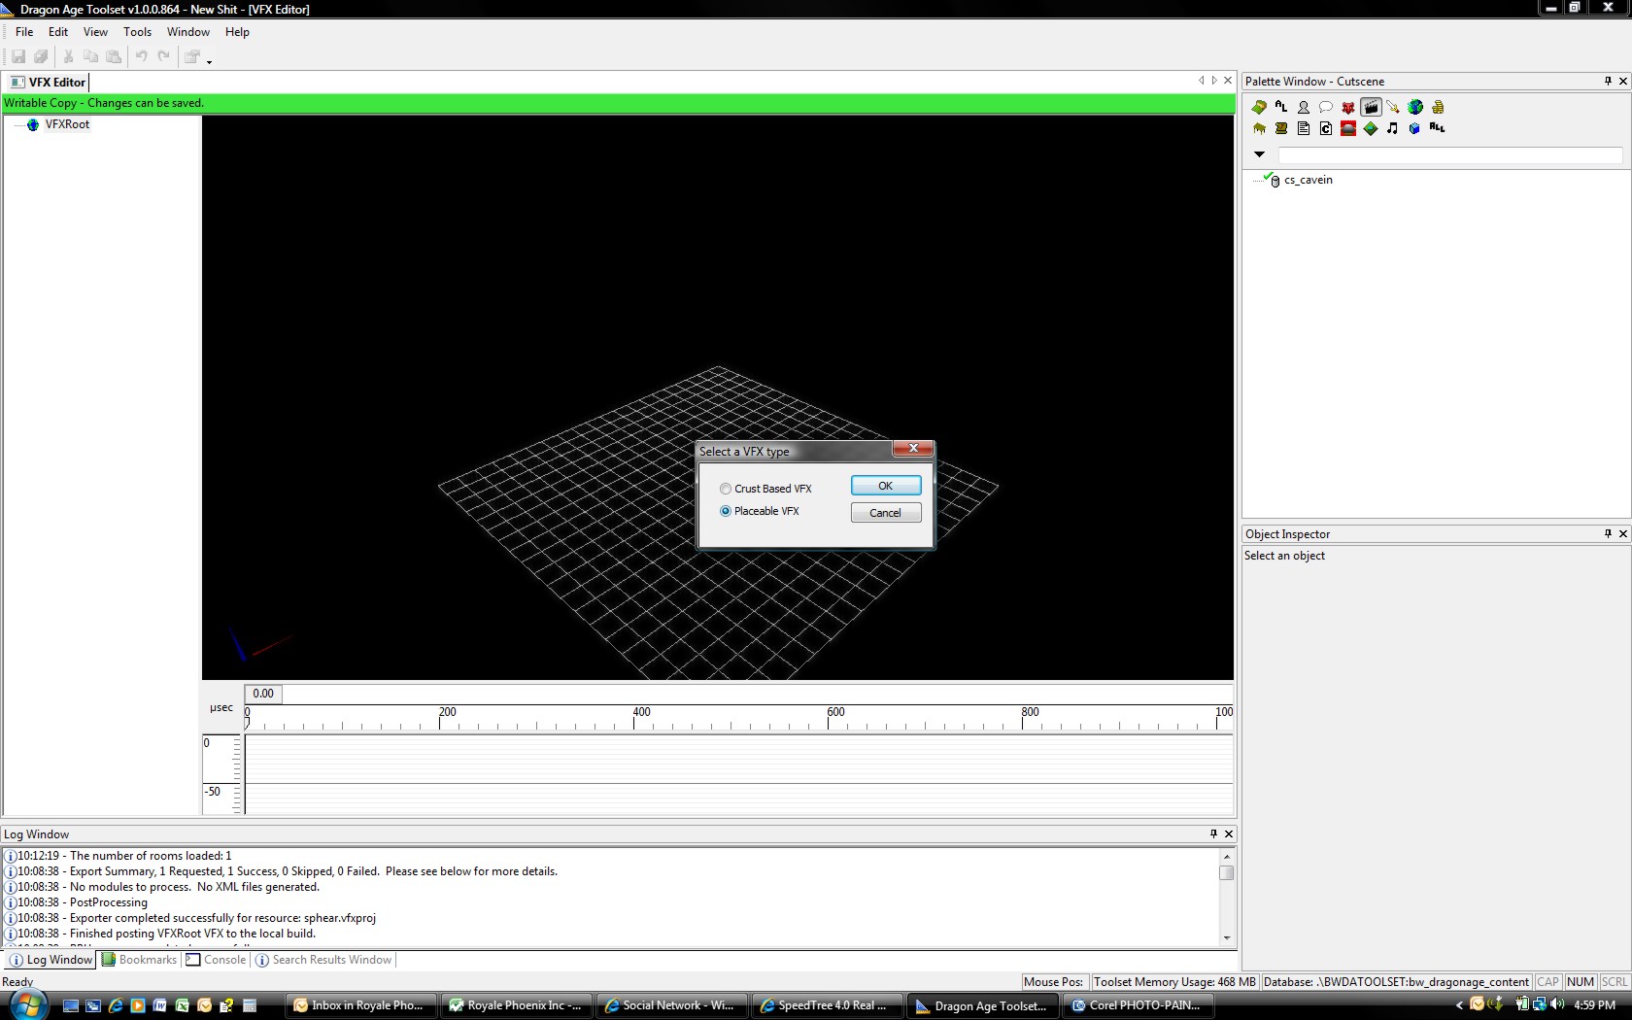Viewport: 1632px width, 1020px height.
Task: Switch to Corel PHOTO-PAINT in the taskbar
Action: [x=1142, y=1005]
